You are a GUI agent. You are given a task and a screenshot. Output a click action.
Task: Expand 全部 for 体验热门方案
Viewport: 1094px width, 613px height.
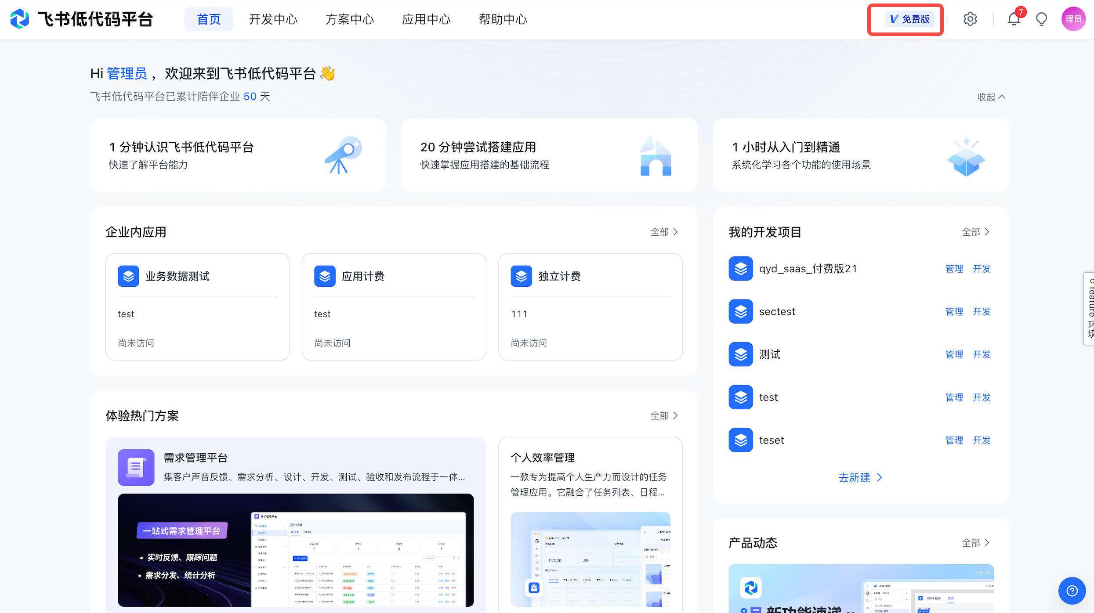tap(664, 415)
